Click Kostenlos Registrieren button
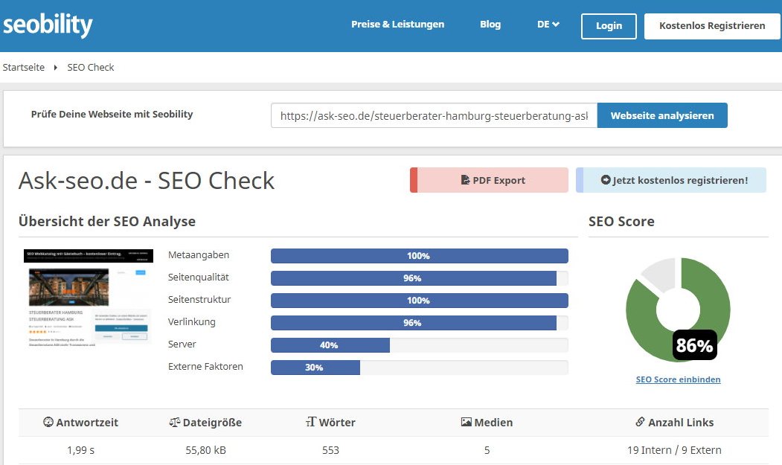The height and width of the screenshot is (465, 782). 712,26
